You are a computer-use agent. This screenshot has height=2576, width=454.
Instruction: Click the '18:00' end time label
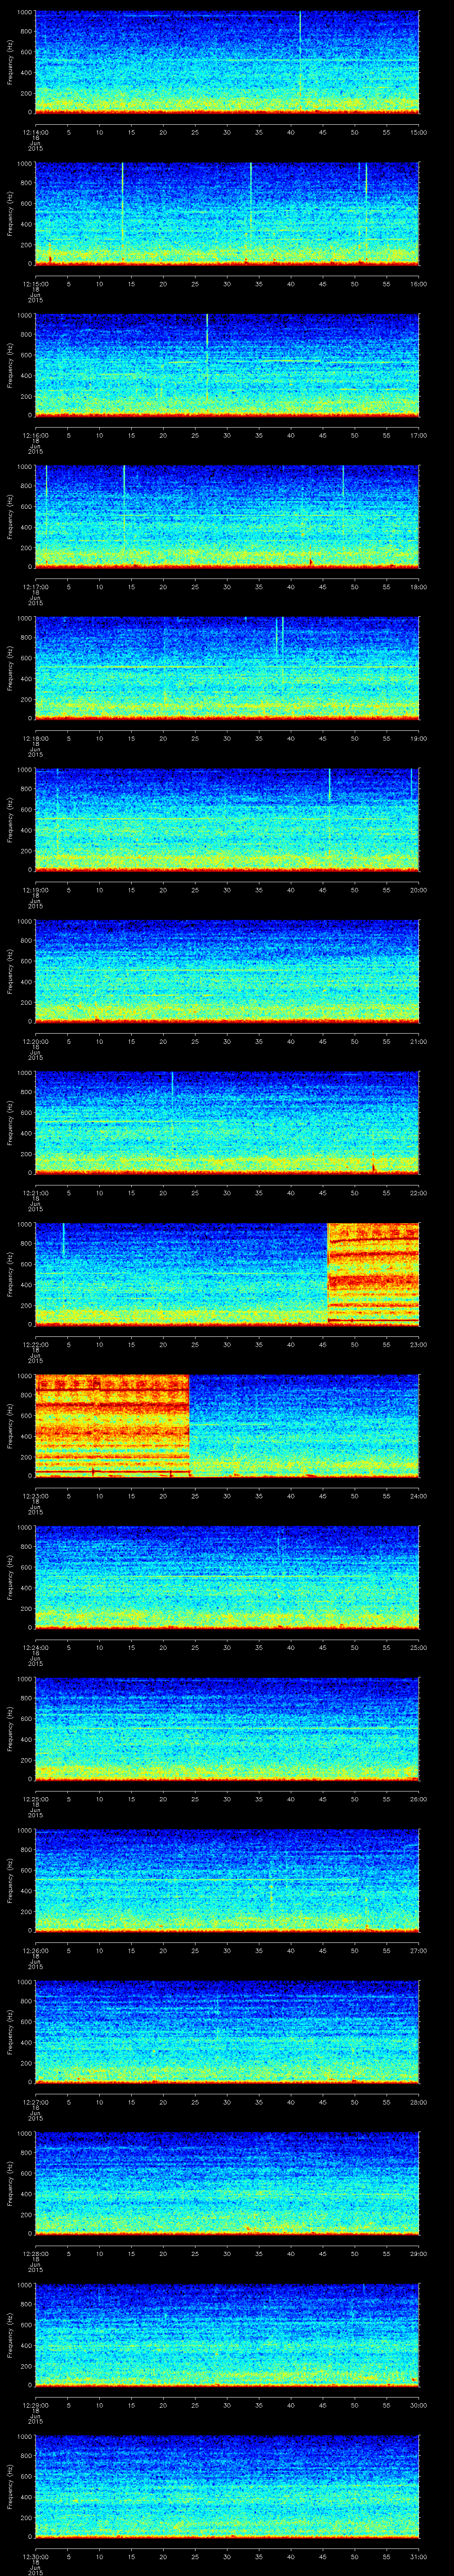click(419, 588)
